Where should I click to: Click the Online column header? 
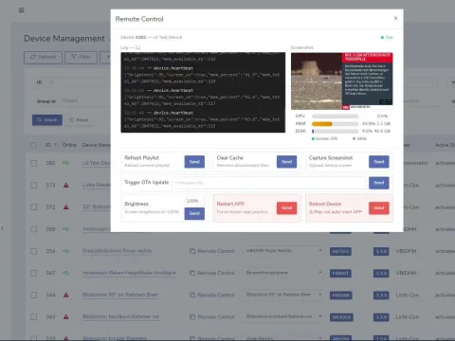(69, 145)
